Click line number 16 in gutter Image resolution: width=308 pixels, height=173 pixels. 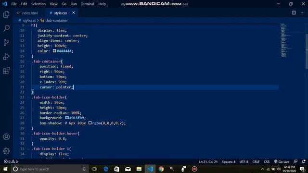point(22,61)
